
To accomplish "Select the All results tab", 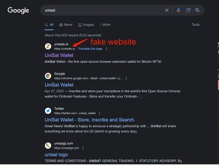I will pos(49,25).
